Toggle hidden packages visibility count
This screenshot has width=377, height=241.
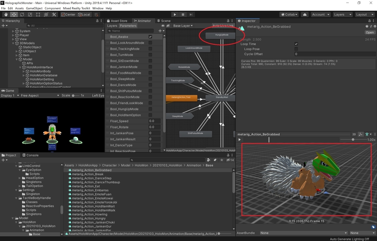230,160
